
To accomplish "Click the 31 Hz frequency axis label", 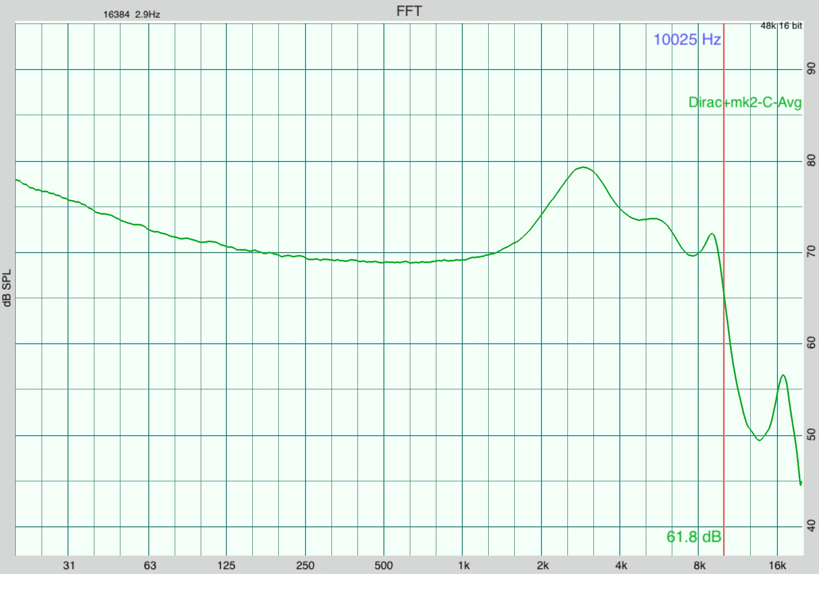I will [x=69, y=566].
